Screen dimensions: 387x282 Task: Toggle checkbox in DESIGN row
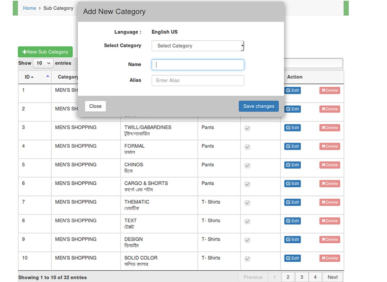(247, 240)
